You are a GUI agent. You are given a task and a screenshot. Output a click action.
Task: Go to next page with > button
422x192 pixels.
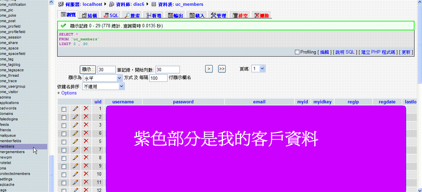[x=209, y=69]
